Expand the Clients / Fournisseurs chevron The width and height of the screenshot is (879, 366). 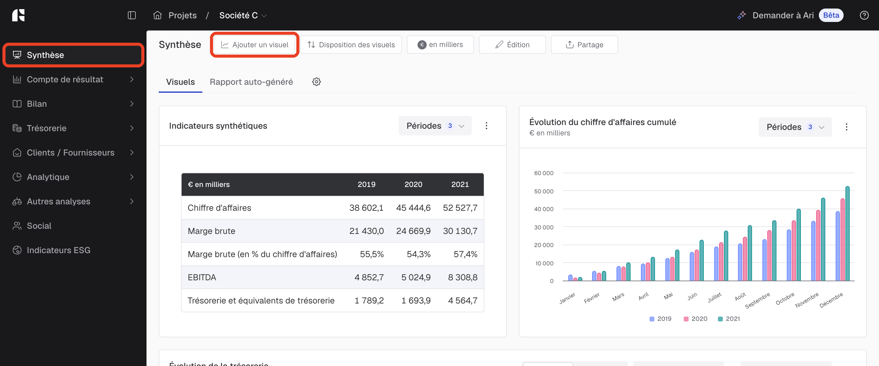click(x=132, y=152)
